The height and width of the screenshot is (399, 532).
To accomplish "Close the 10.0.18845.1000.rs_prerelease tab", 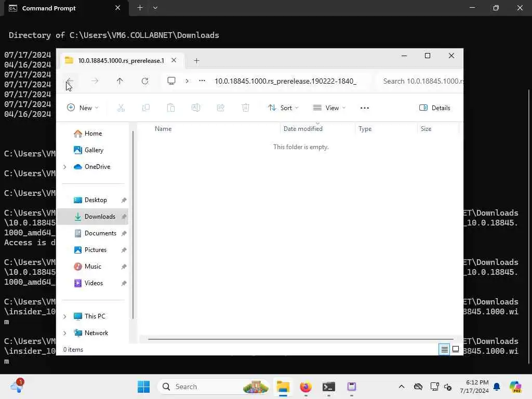I will click(174, 60).
